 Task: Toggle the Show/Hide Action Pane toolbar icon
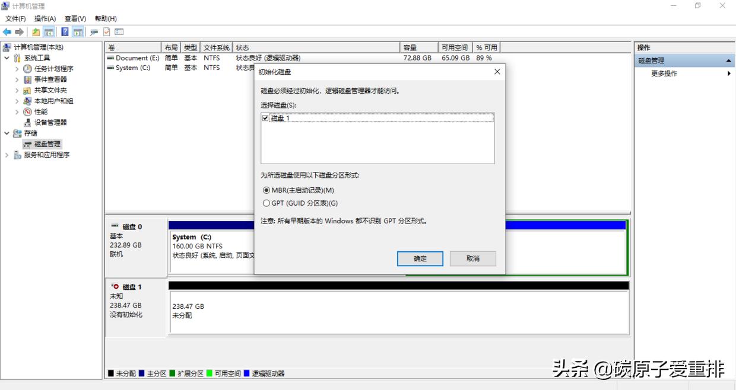pos(78,31)
